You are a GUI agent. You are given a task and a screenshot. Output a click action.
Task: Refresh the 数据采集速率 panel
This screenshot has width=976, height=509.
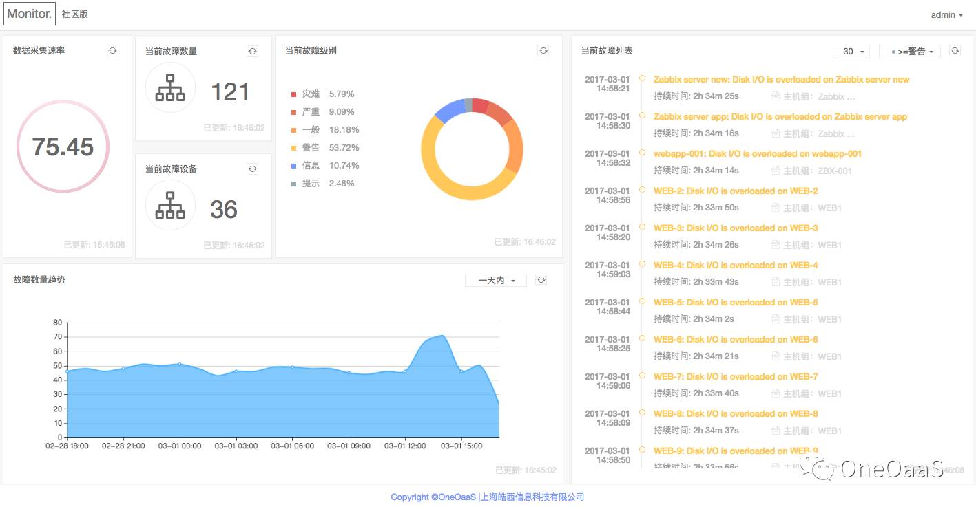pos(113,51)
